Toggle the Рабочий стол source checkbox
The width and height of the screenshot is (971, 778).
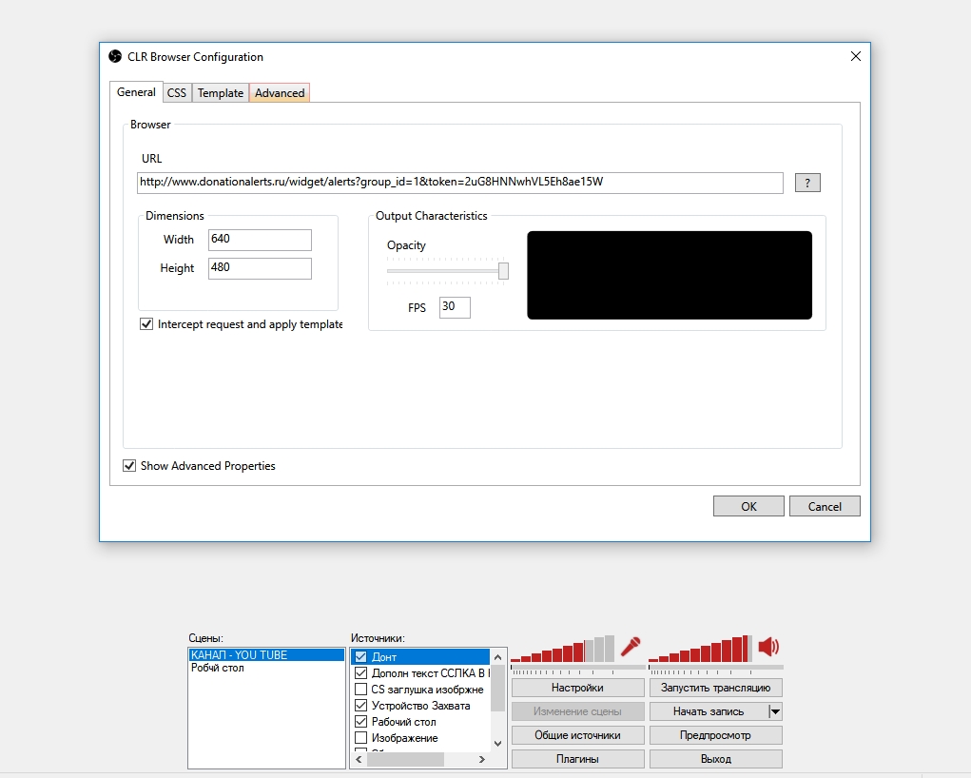361,721
